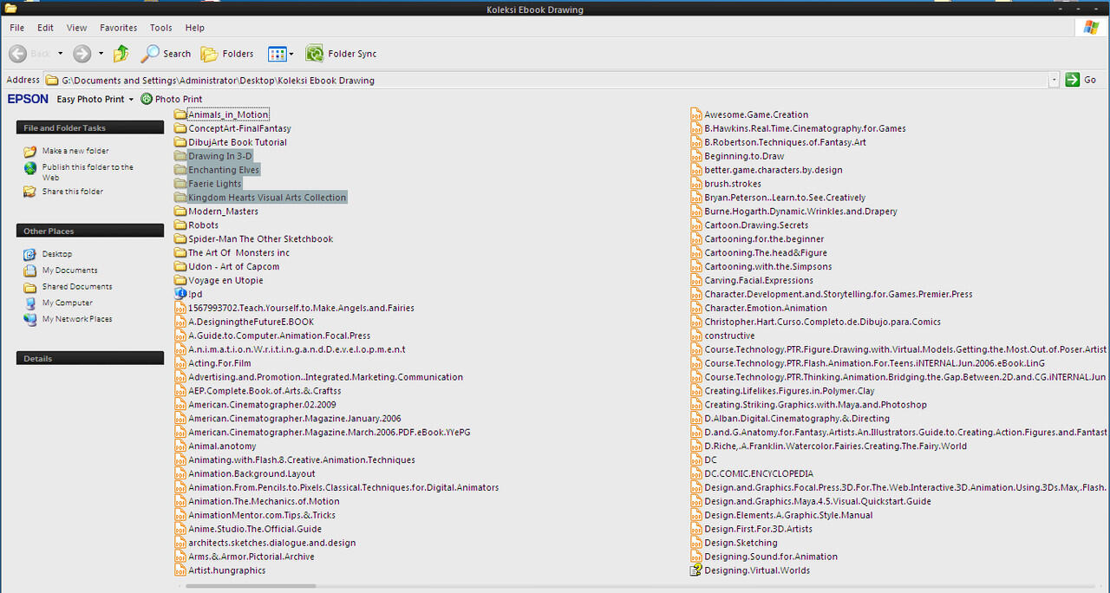This screenshot has height=593, width=1110.
Task: Select the Design.Sketching file name
Action: (x=741, y=543)
